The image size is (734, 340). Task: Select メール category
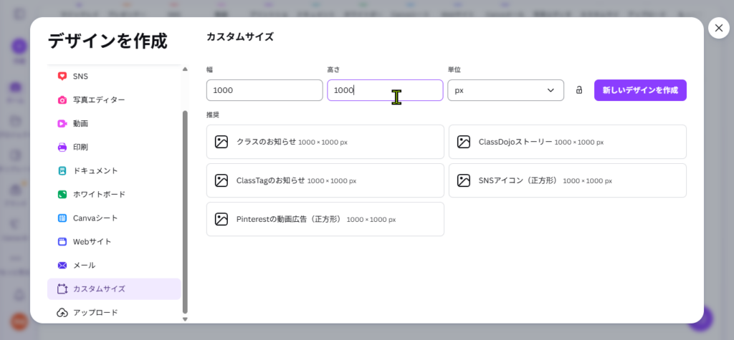[114, 265]
